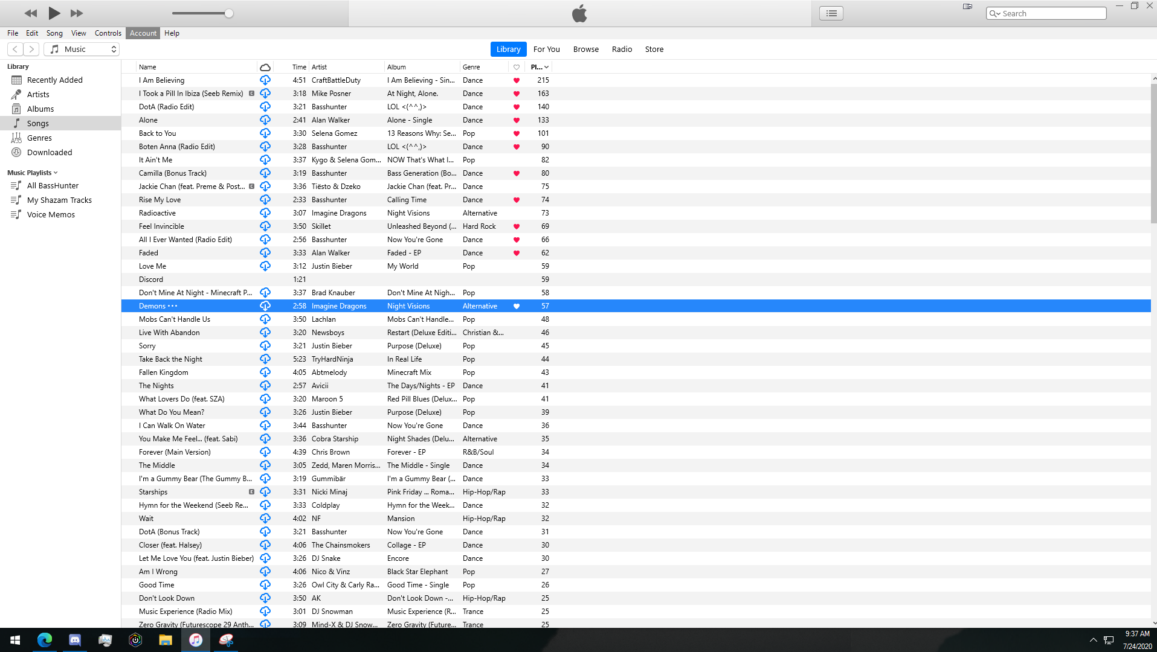This screenshot has width=1157, height=652.
Task: Start playback with the Play button
Action: (54, 13)
